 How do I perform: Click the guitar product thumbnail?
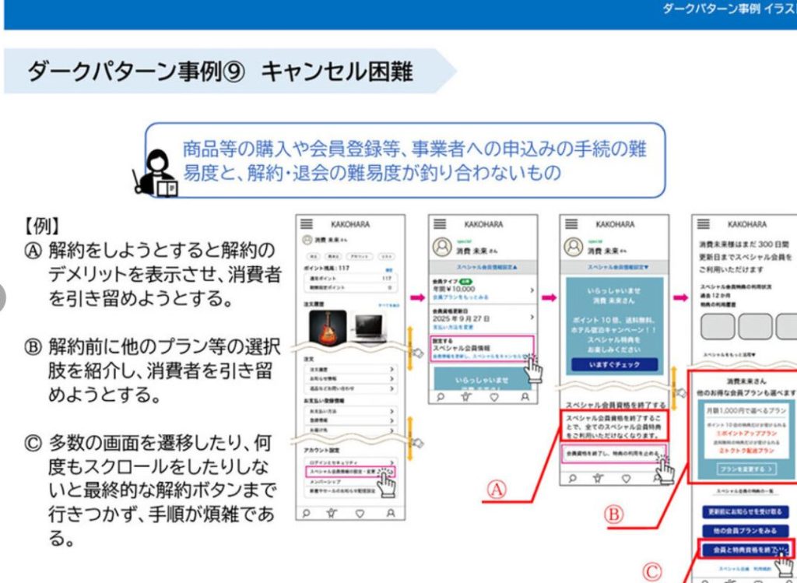(327, 328)
